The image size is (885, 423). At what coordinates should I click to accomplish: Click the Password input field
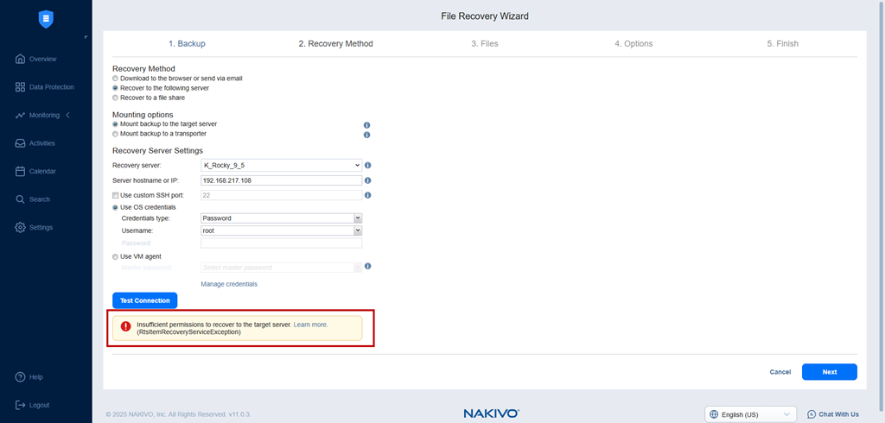[x=281, y=243]
